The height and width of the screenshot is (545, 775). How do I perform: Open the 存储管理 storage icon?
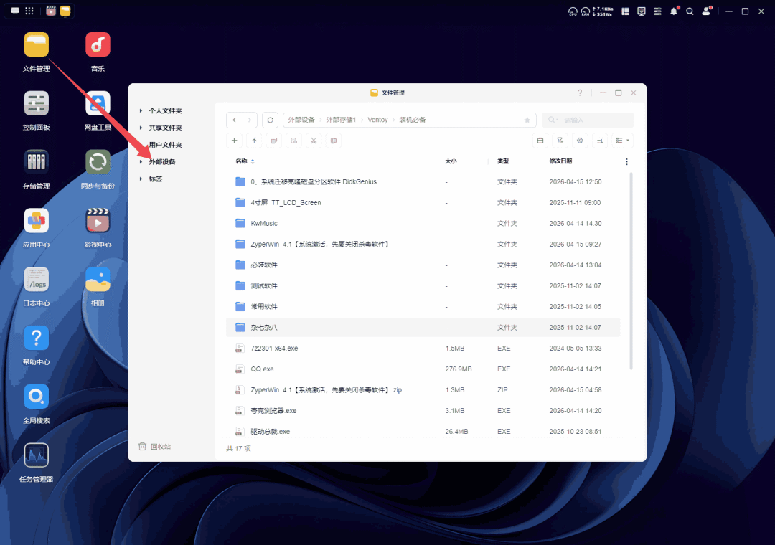pyautogui.click(x=36, y=162)
